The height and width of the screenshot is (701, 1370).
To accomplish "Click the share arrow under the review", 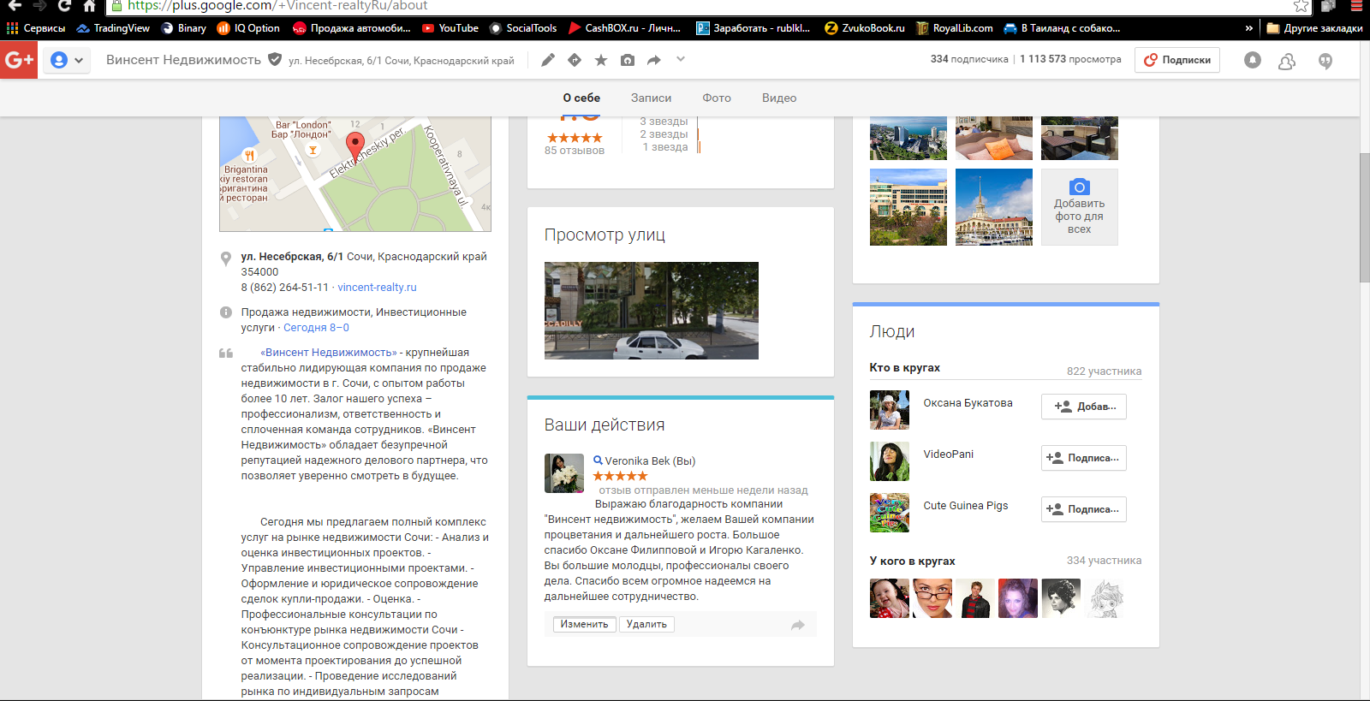I will pos(798,625).
